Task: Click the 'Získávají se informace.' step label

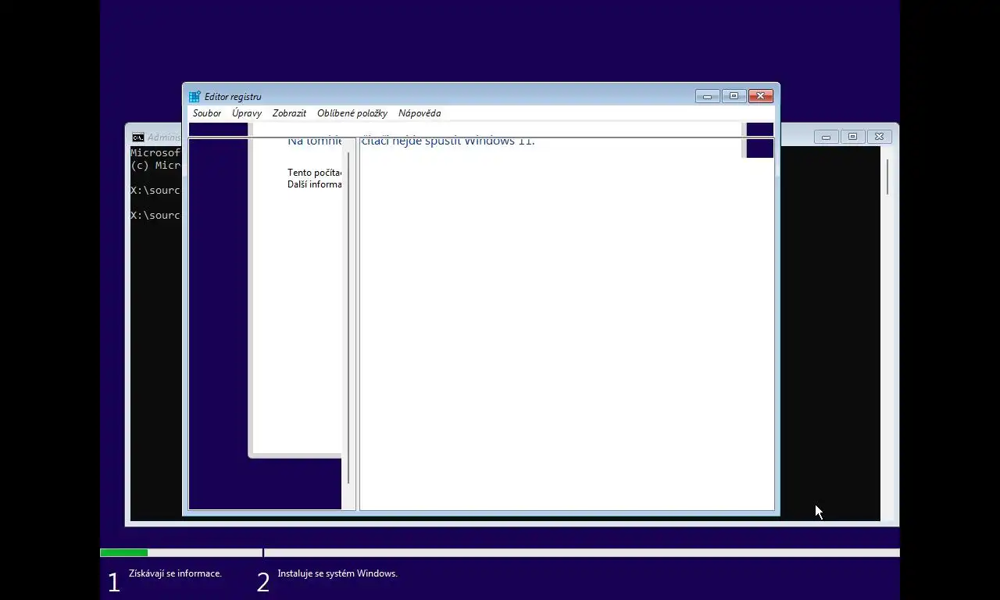Action: point(175,573)
